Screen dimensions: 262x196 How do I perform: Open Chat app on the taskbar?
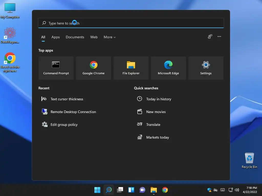click(x=142, y=190)
